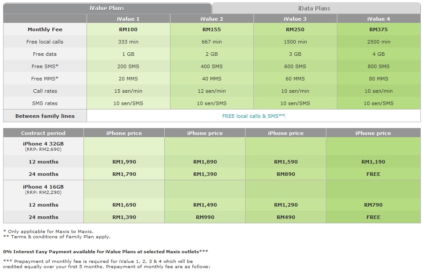Select the iPhone 4 16GB row header
Viewport: 423px width, 273px height.
pyautogui.click(x=43, y=189)
